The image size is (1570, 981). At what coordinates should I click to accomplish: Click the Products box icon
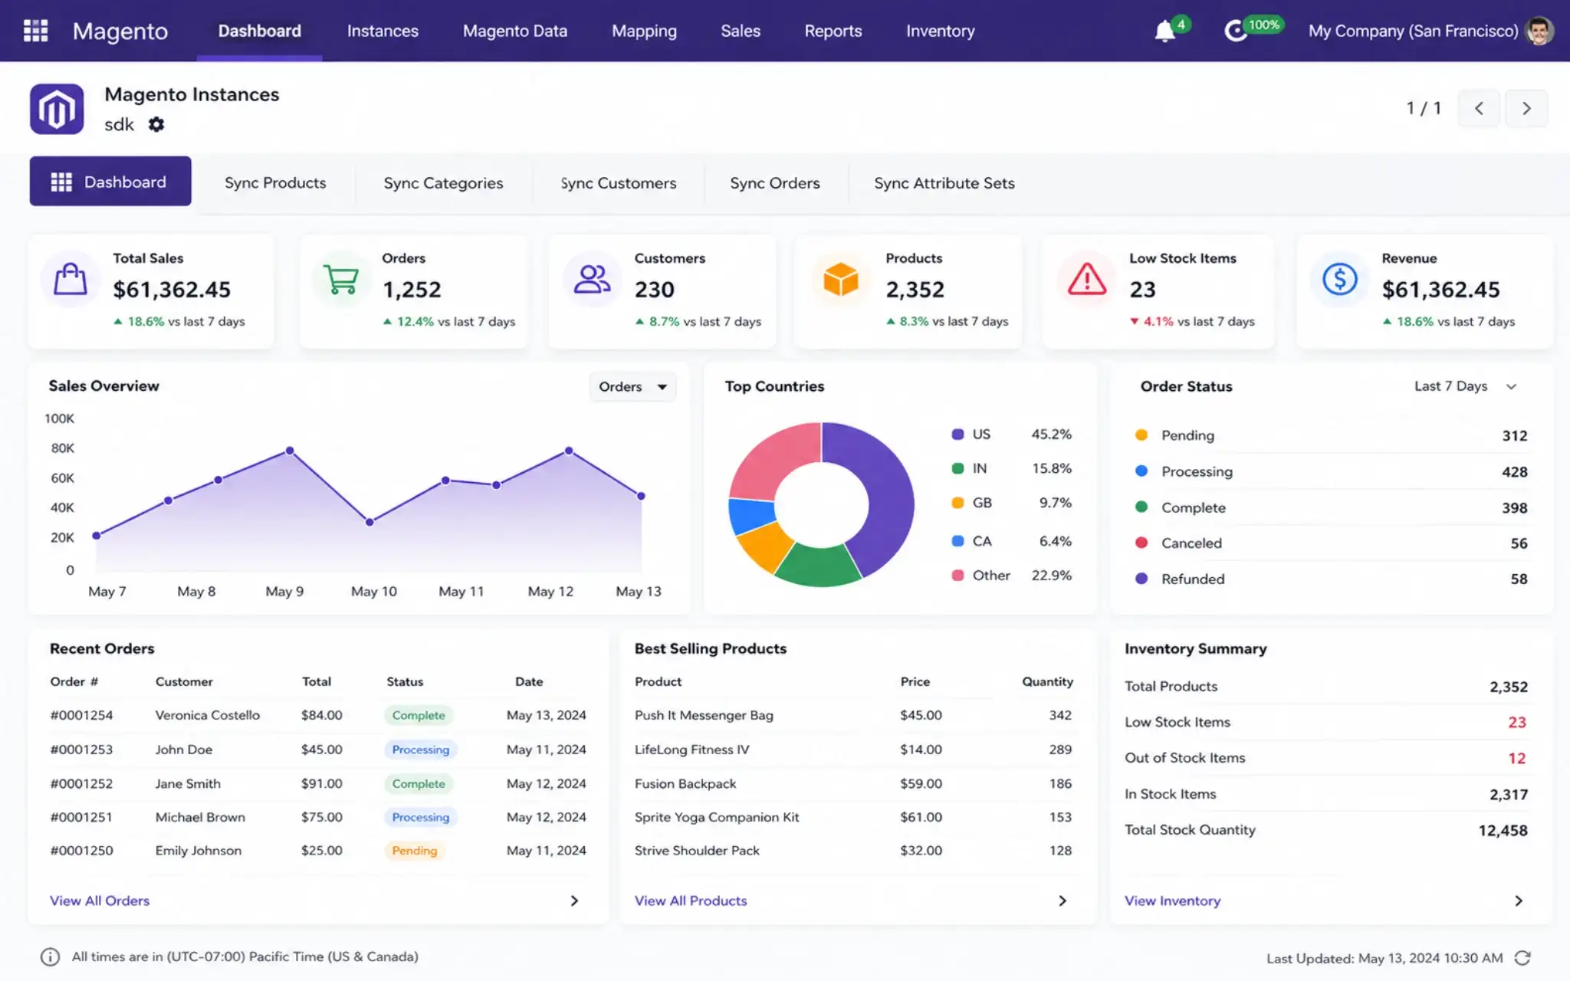(840, 280)
